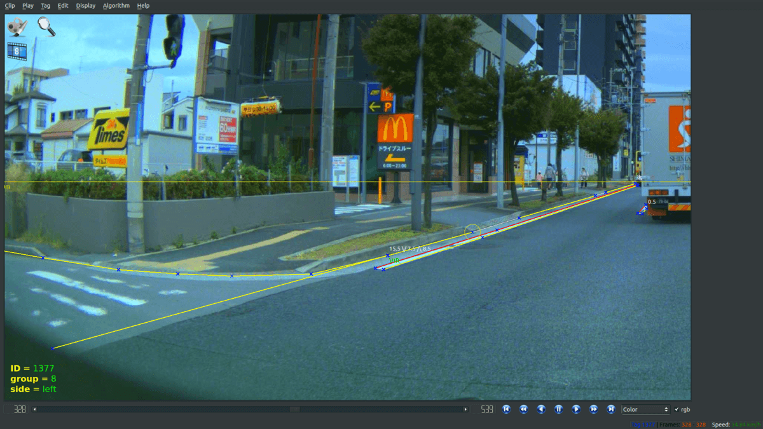Open the Clip menu
Viewport: 763px width, 429px height.
[10, 5]
